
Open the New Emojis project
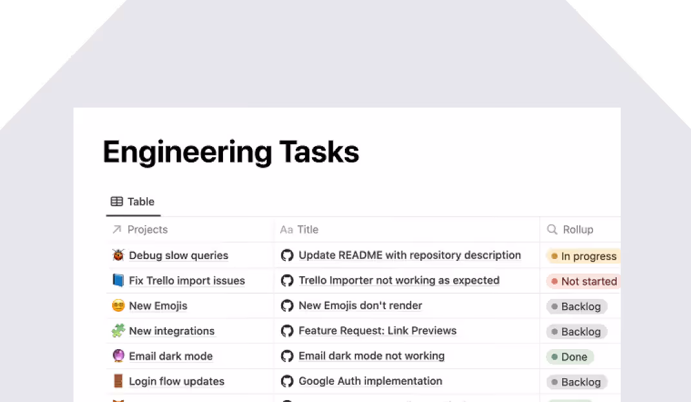point(158,305)
